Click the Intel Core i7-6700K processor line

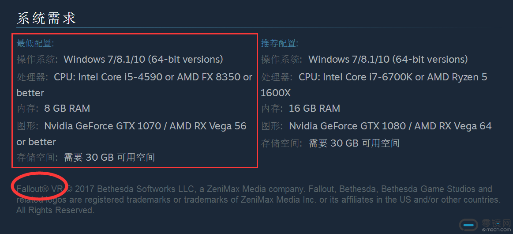pyautogui.click(x=393, y=77)
